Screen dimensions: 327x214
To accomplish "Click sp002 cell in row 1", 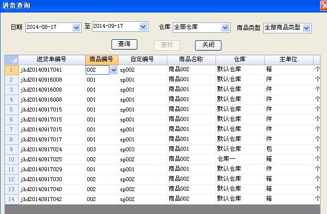I will 143,70.
